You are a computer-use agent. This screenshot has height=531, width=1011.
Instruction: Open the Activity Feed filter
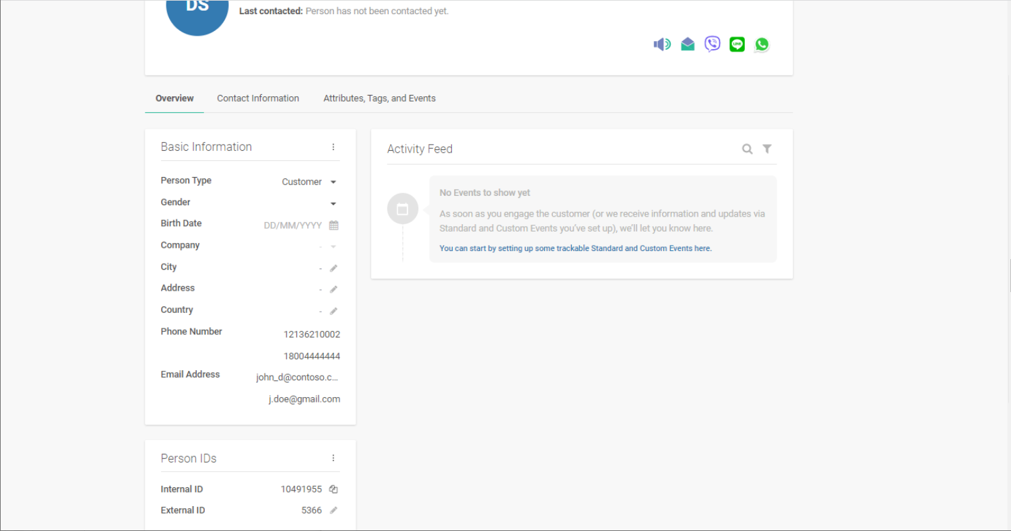[x=767, y=149]
